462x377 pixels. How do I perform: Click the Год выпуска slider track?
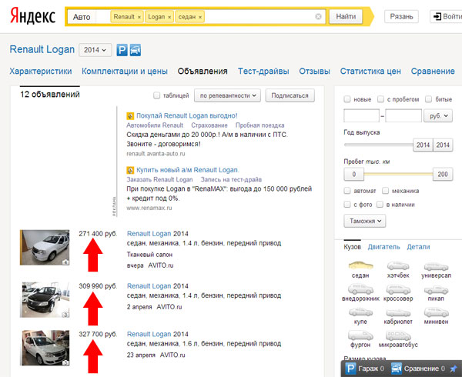pos(378,145)
